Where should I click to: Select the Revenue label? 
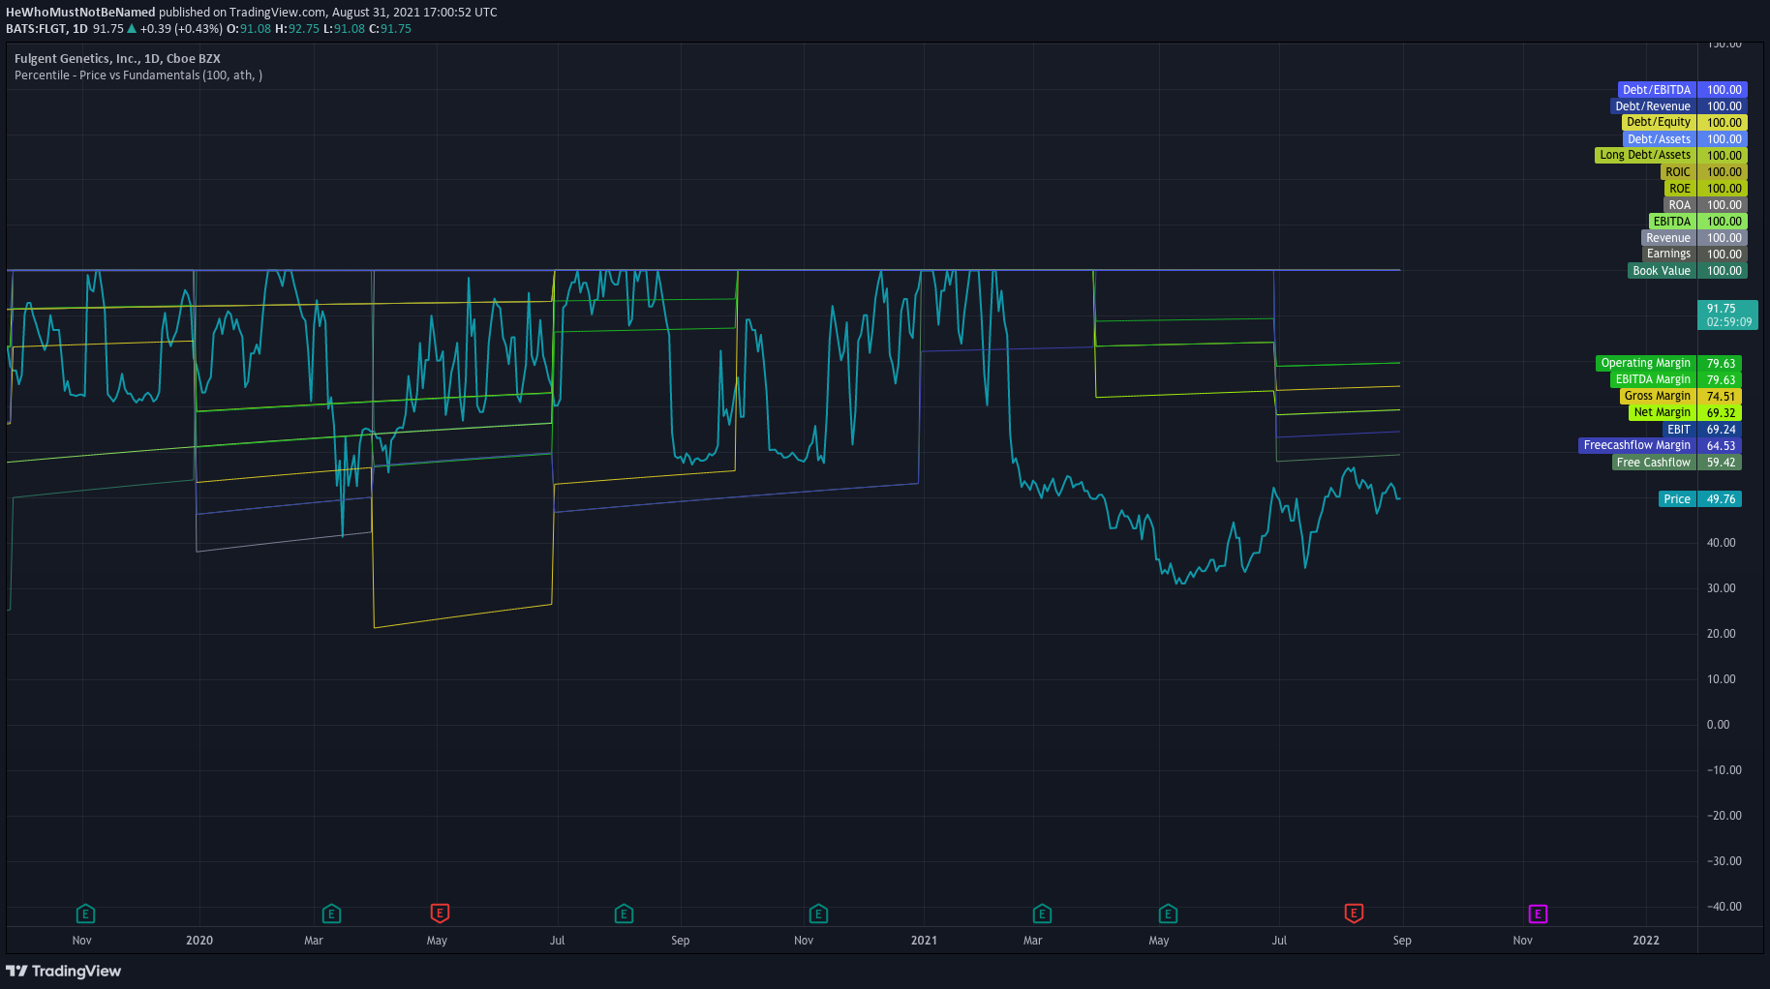pos(1668,238)
